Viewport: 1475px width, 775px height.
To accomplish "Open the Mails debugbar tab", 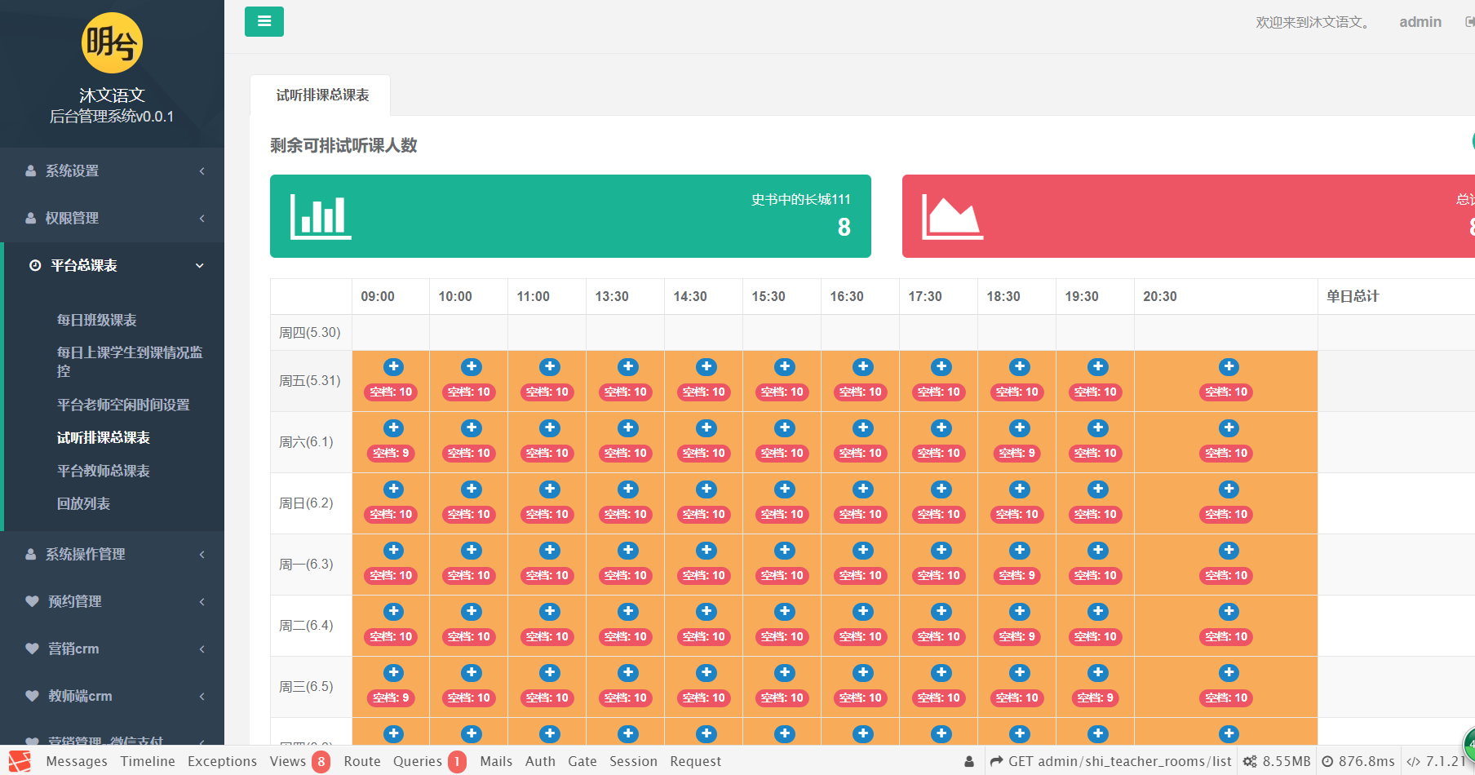I will [x=496, y=761].
